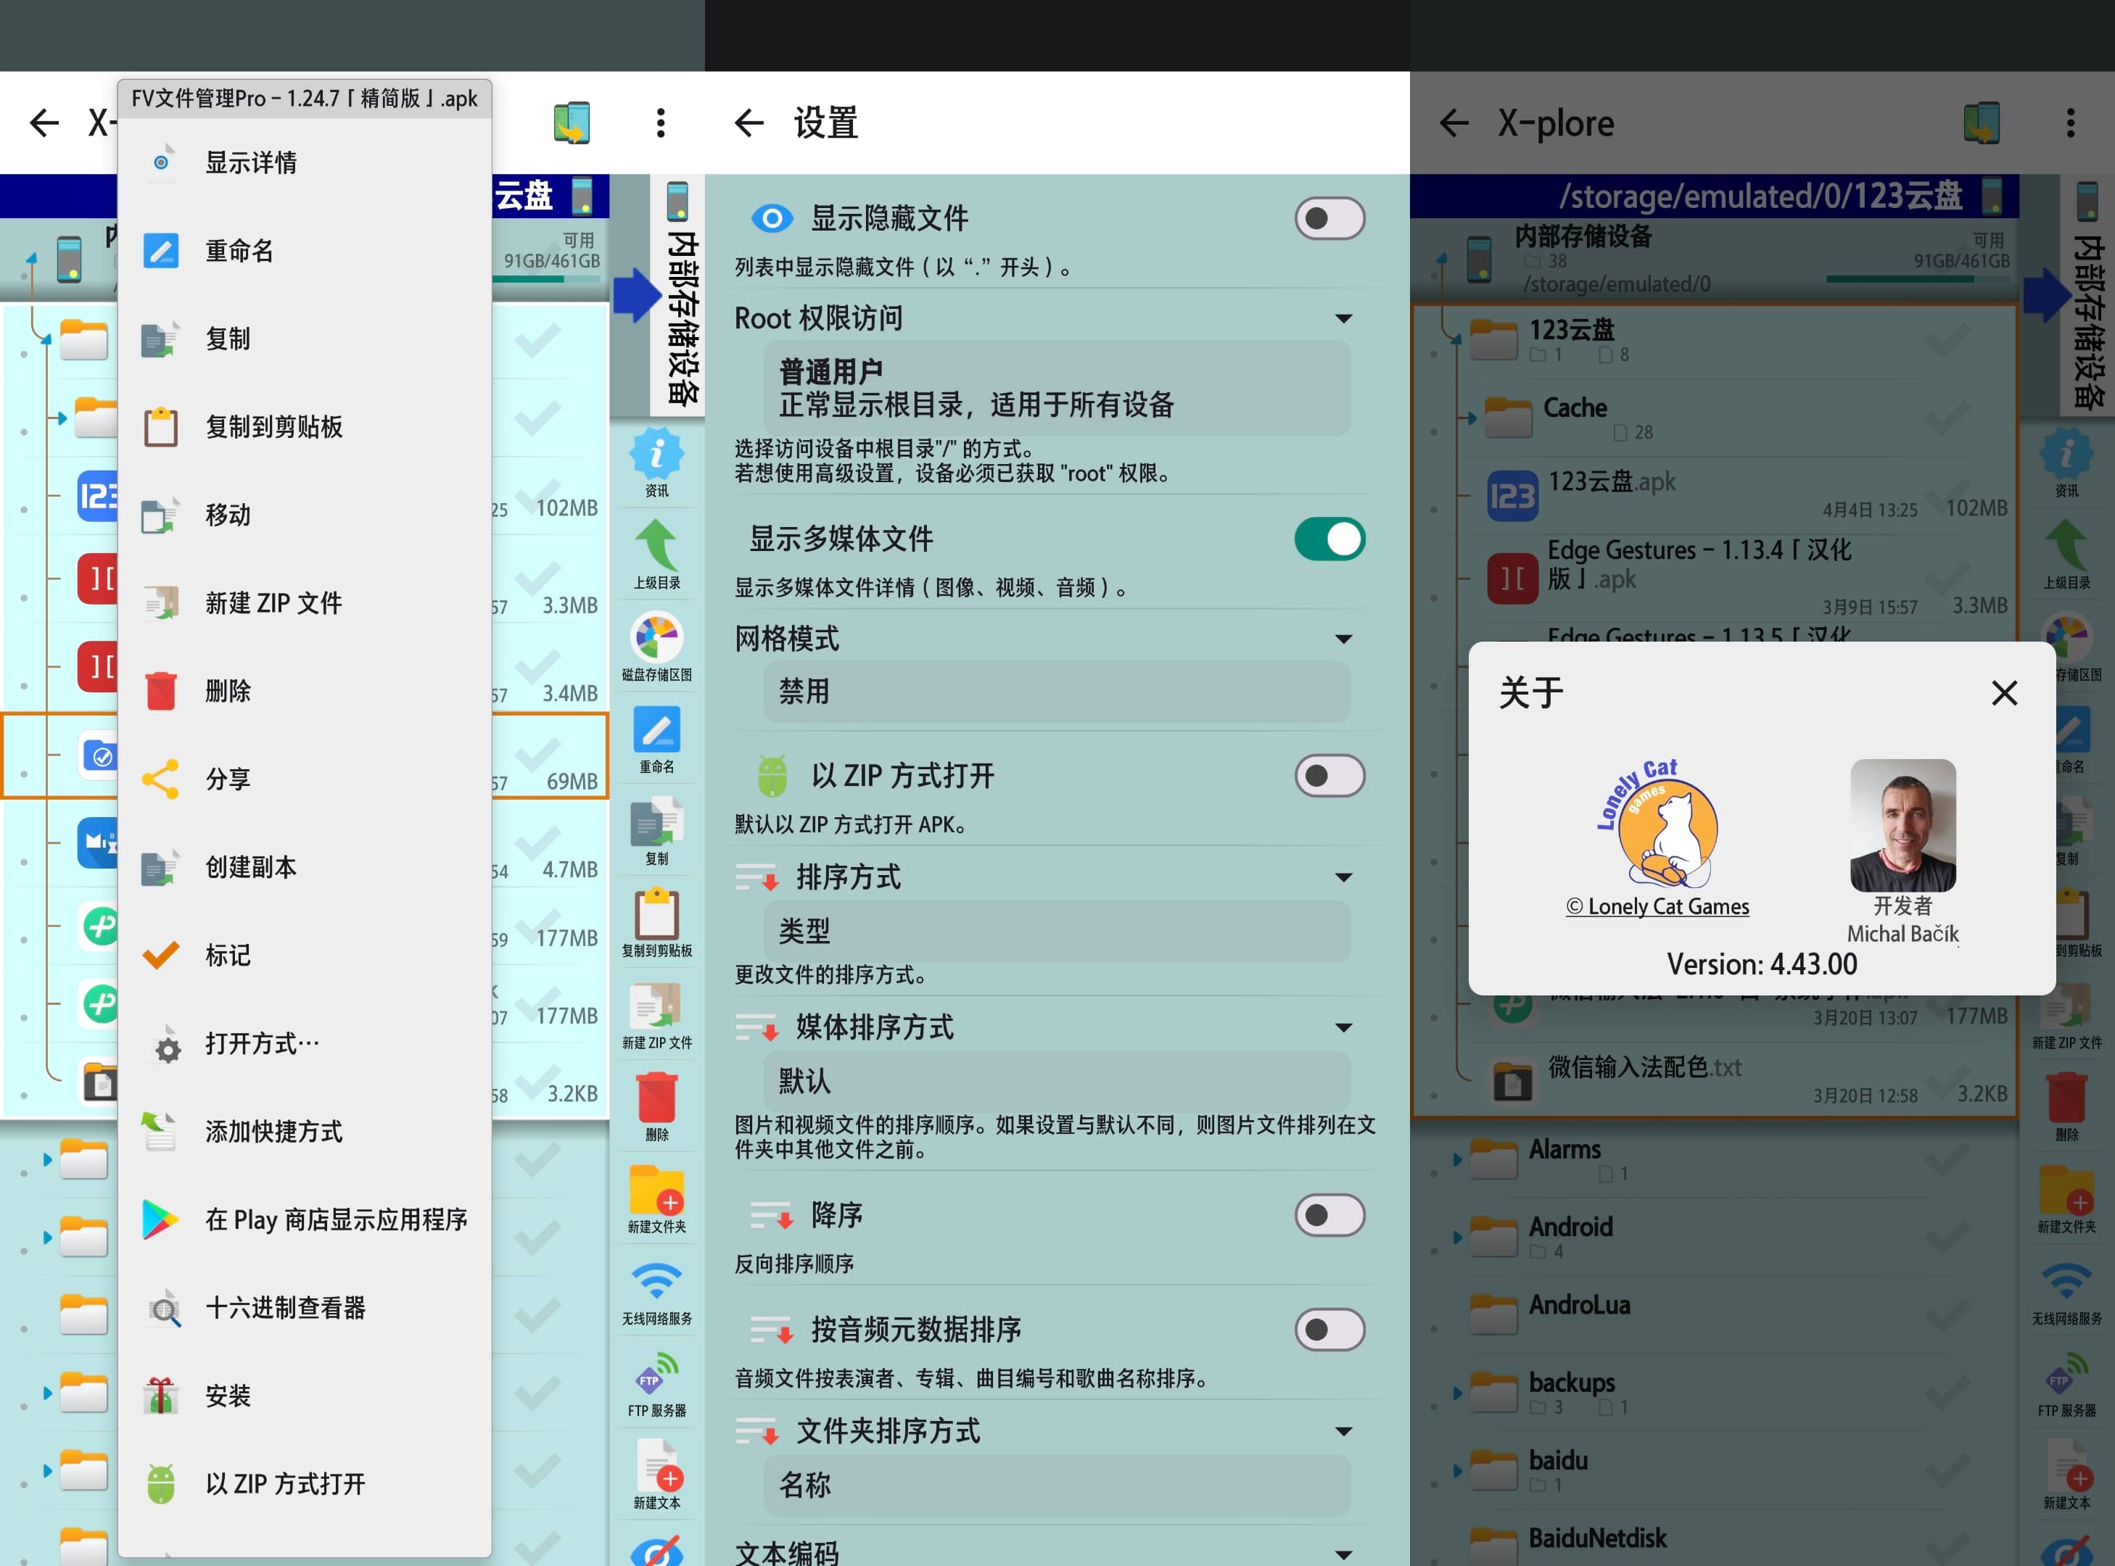Image resolution: width=2115 pixels, height=1566 pixels.
Task: Expand the 文本编码 dropdown
Action: click(x=1344, y=1554)
